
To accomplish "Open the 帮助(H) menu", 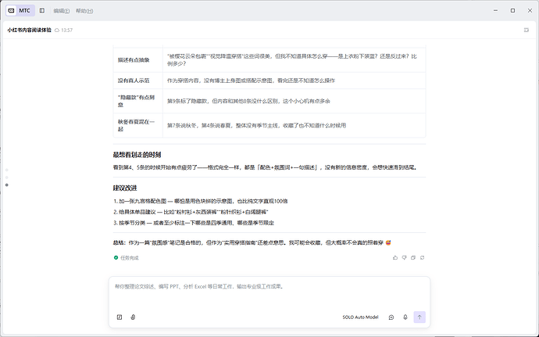I will click(84, 11).
